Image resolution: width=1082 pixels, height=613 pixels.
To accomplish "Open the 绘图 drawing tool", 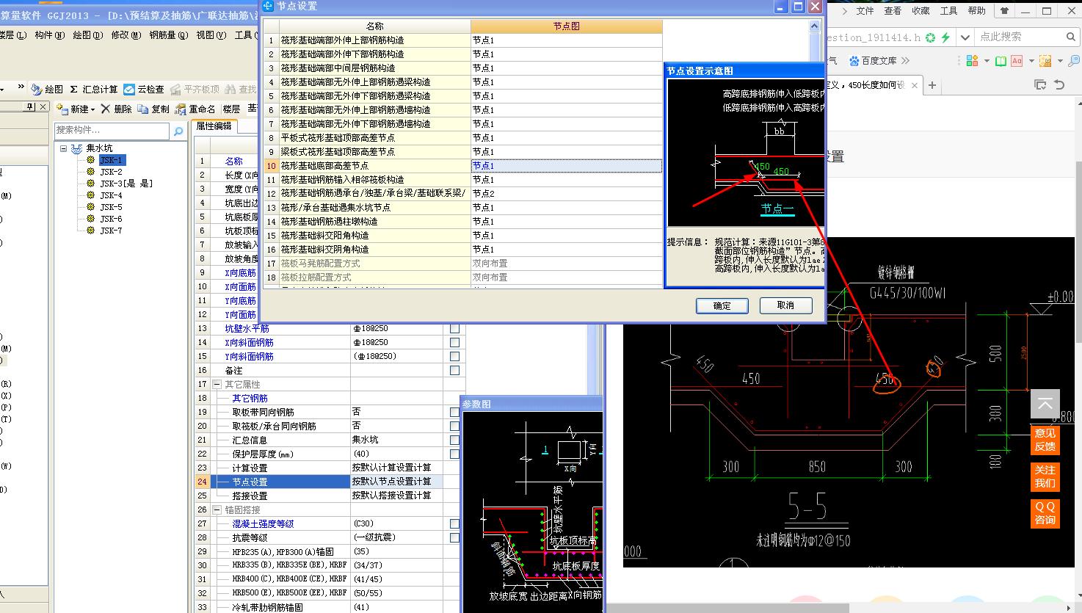I will coord(47,89).
